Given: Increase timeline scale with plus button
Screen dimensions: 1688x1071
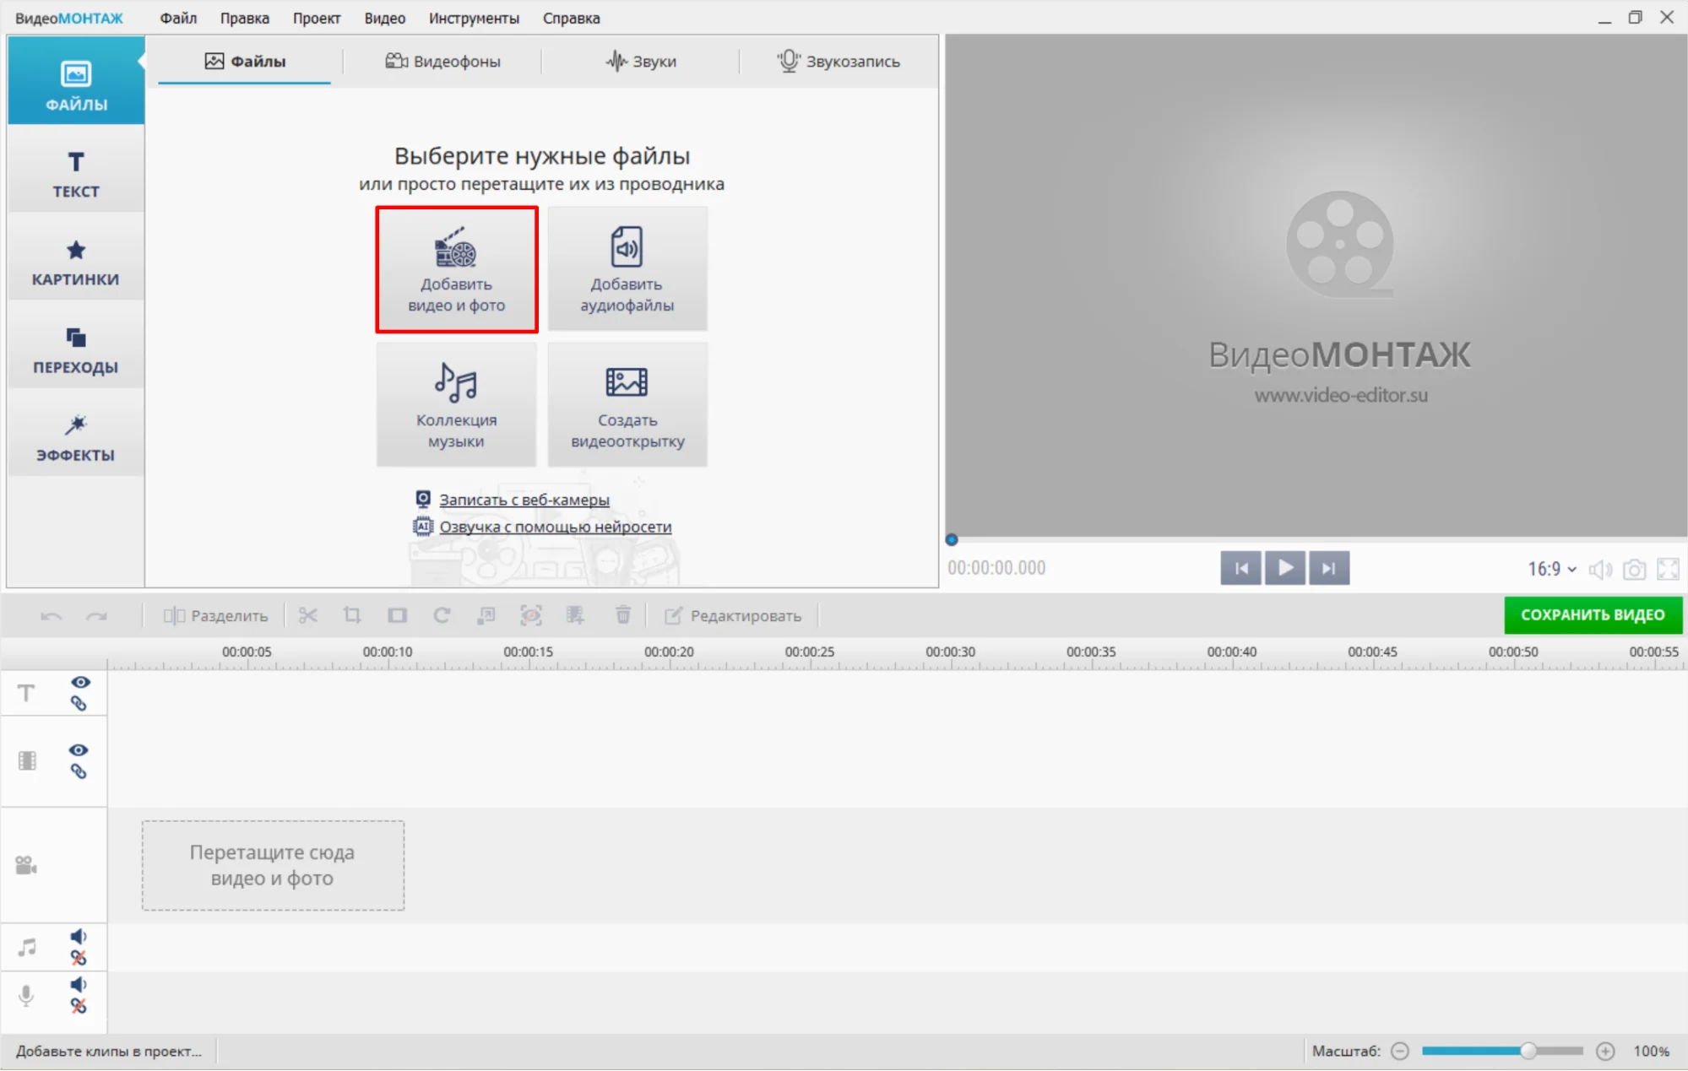Looking at the screenshot, I should click(x=1605, y=1051).
